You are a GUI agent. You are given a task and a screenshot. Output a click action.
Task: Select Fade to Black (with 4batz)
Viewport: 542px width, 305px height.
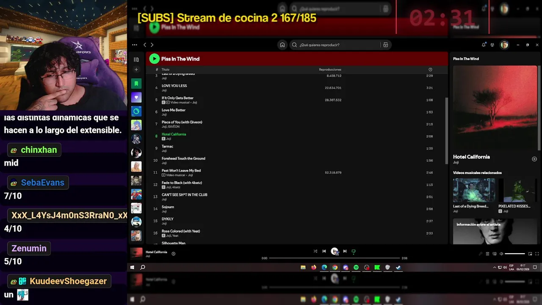coord(296,185)
